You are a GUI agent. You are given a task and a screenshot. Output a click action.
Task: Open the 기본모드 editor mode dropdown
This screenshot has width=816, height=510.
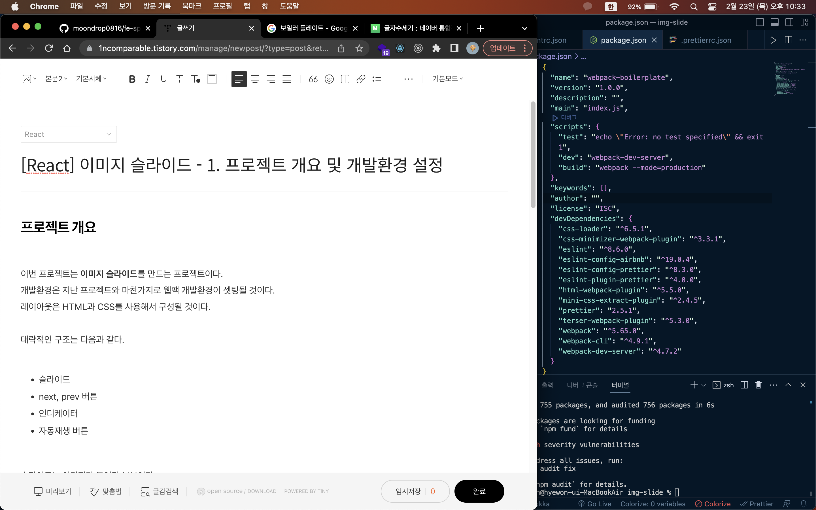point(447,78)
